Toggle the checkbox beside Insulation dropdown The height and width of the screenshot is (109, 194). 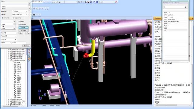[x=29, y=12]
